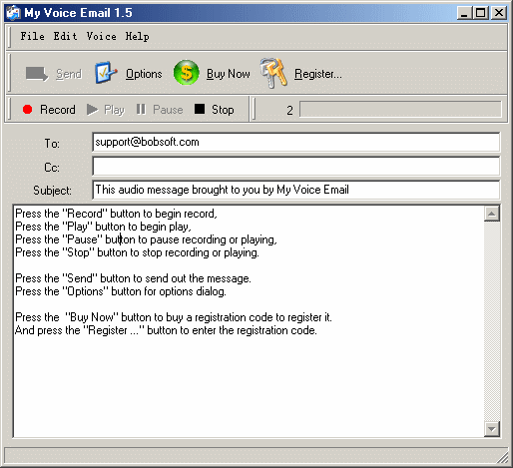This screenshot has height=468, width=513.
Task: Click the green dollar Buy Now icon
Action: [x=186, y=73]
